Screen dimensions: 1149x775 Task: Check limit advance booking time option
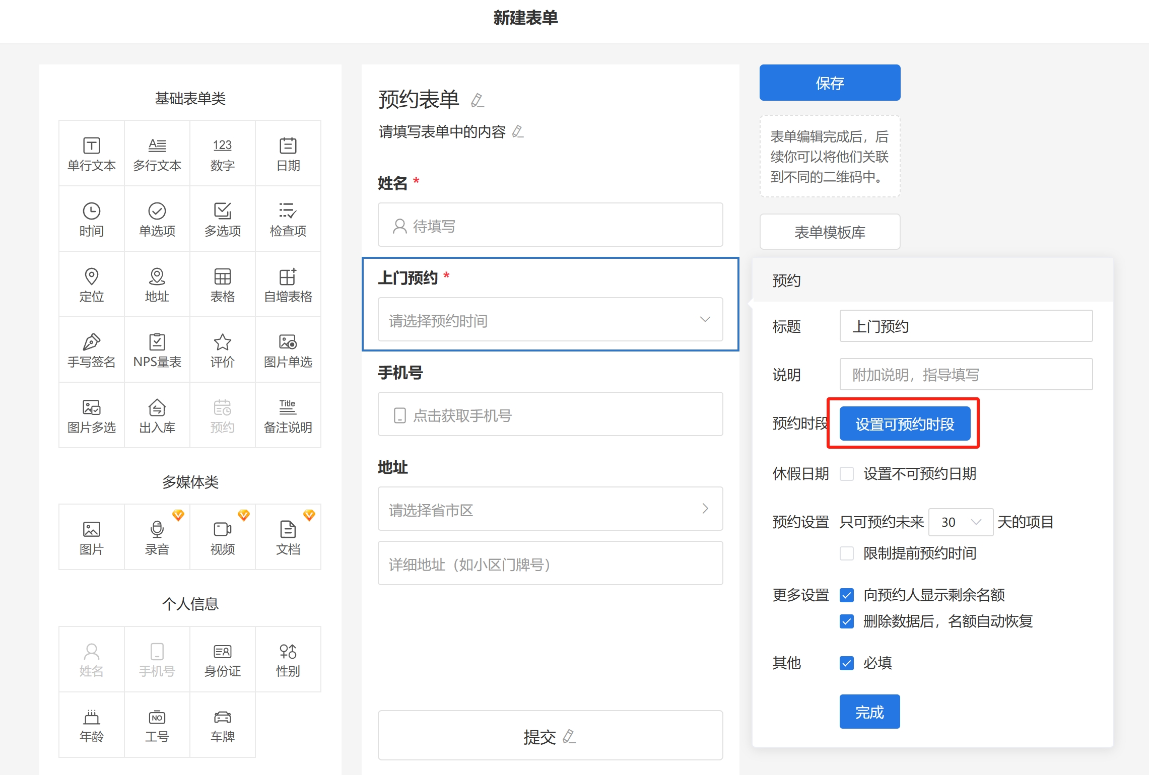(x=847, y=553)
